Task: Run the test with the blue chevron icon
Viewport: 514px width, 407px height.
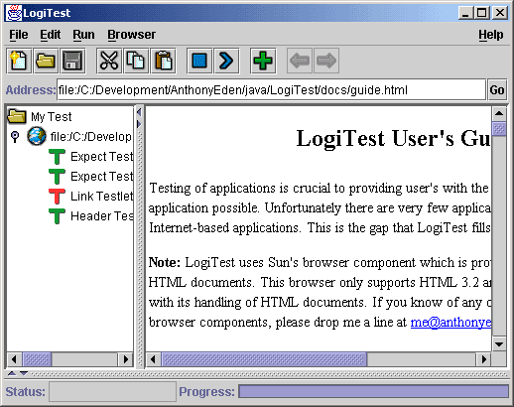Action: point(226,61)
